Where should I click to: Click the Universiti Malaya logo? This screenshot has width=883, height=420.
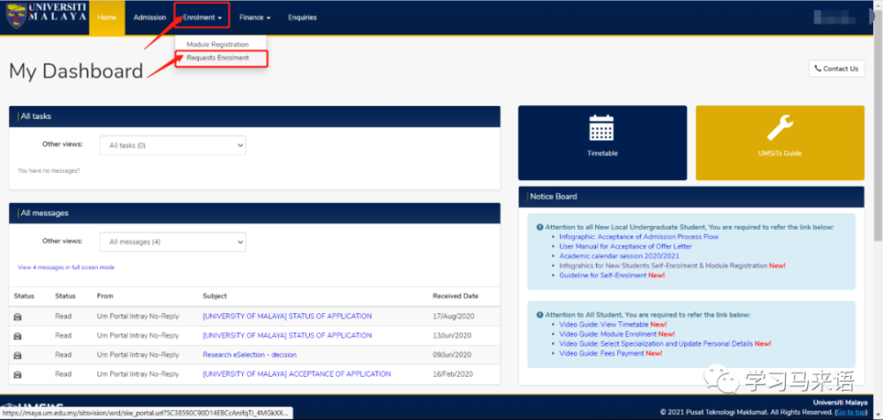45,17
